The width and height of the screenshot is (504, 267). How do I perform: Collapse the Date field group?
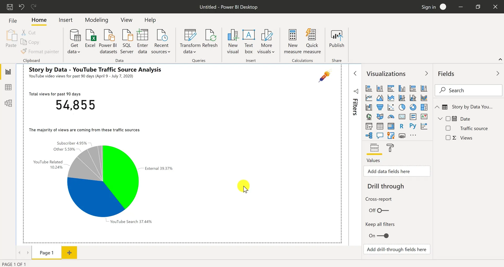[x=440, y=119]
